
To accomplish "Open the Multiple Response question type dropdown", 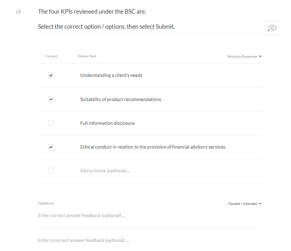I will point(244,57).
